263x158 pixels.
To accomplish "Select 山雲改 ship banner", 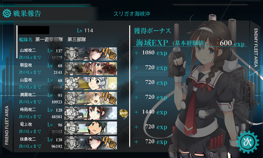I will coord(91,84).
